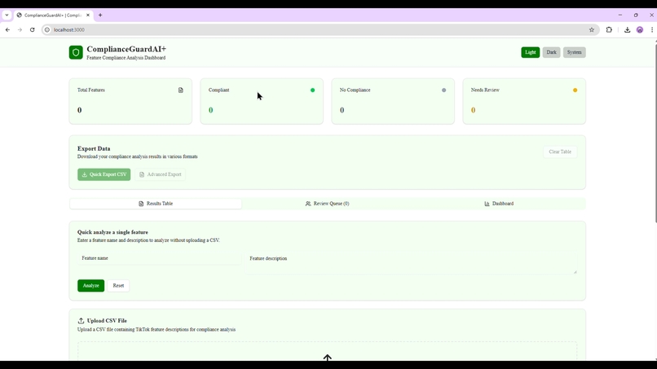The width and height of the screenshot is (657, 369).
Task: Click the Reset button
Action: pyautogui.click(x=118, y=286)
